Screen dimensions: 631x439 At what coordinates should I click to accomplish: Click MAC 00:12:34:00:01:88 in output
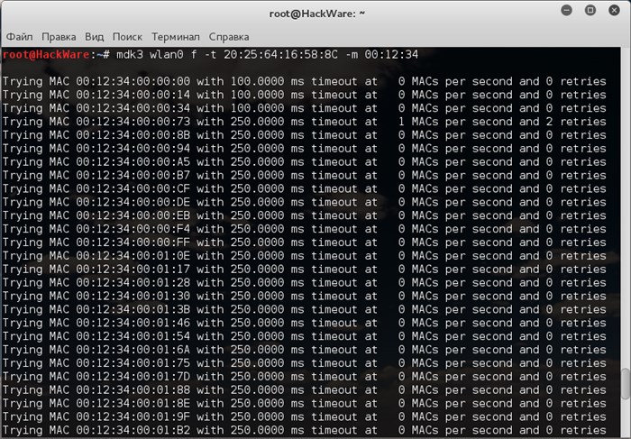coord(133,390)
